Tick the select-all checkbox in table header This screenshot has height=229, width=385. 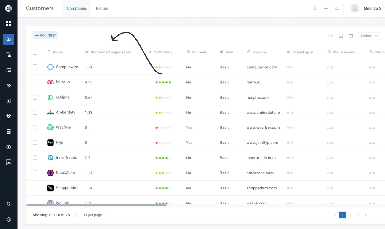pos(35,52)
